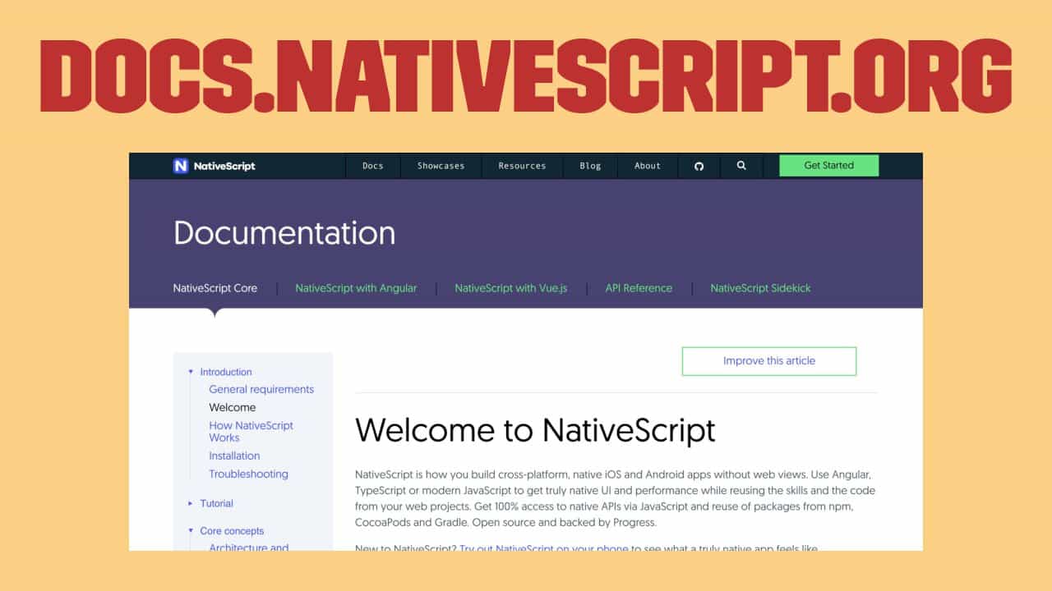Click the NativeScript logo icon
The height and width of the screenshot is (591, 1052).
[181, 166]
